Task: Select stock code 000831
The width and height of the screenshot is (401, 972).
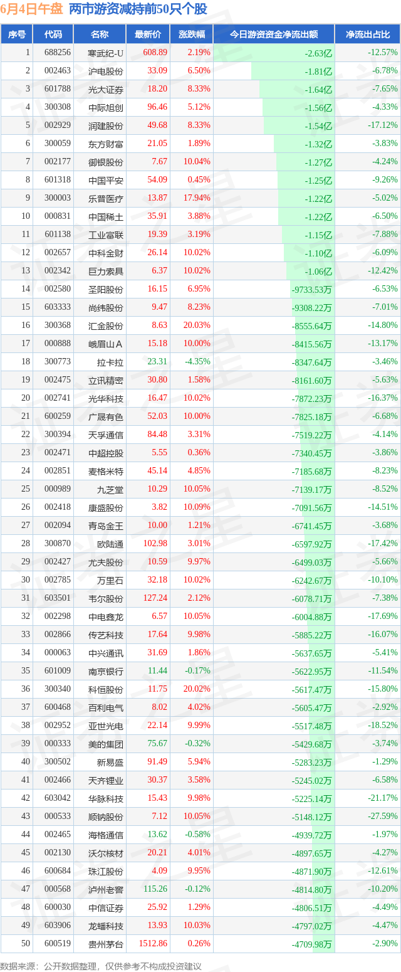Action: [x=58, y=216]
